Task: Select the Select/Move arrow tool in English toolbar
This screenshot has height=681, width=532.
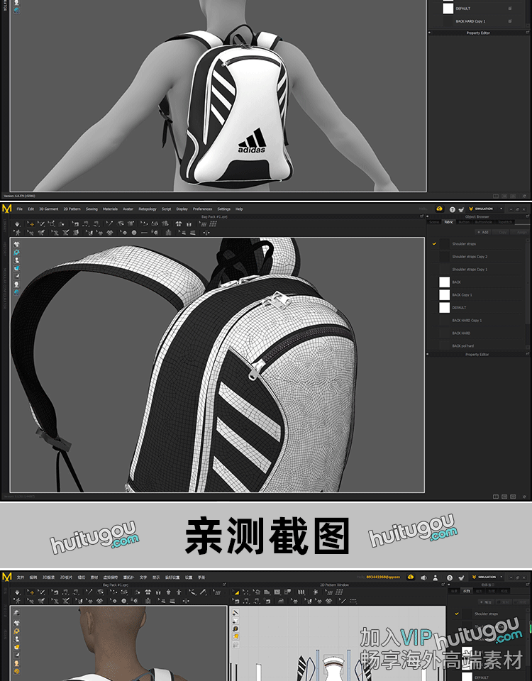Action: [x=31, y=224]
